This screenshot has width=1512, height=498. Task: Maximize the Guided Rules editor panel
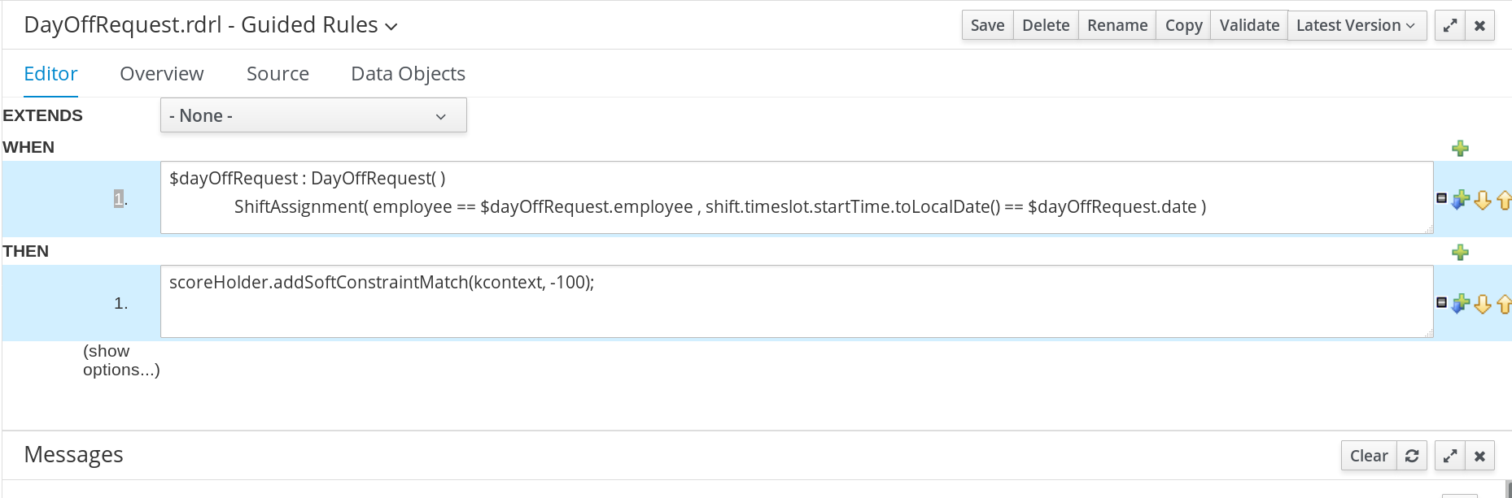[x=1449, y=25]
